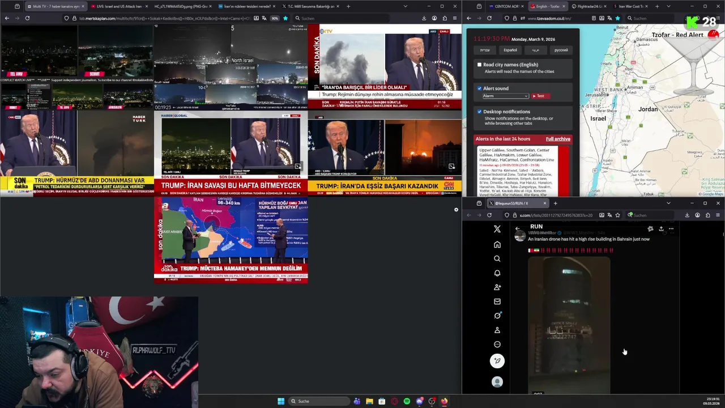Open Notifications bell in X sidebar
The height and width of the screenshot is (408, 725).
pyautogui.click(x=497, y=273)
